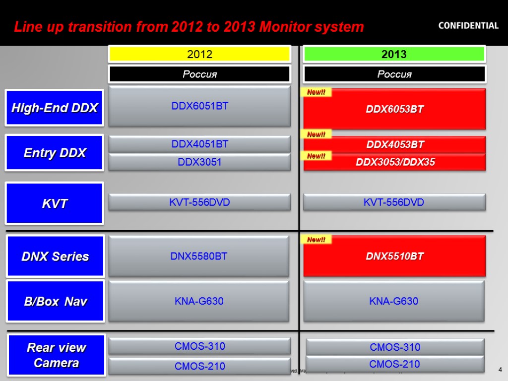This screenshot has width=508, height=381.
Task: Select the DDX3053/DDX35 model cell
Action: [x=394, y=162]
